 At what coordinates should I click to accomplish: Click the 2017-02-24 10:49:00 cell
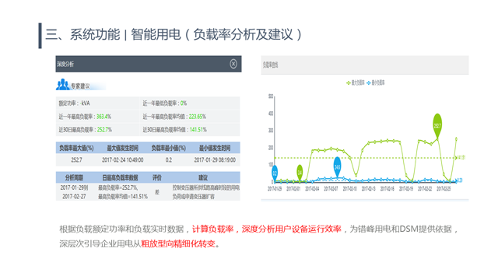pos(123,160)
